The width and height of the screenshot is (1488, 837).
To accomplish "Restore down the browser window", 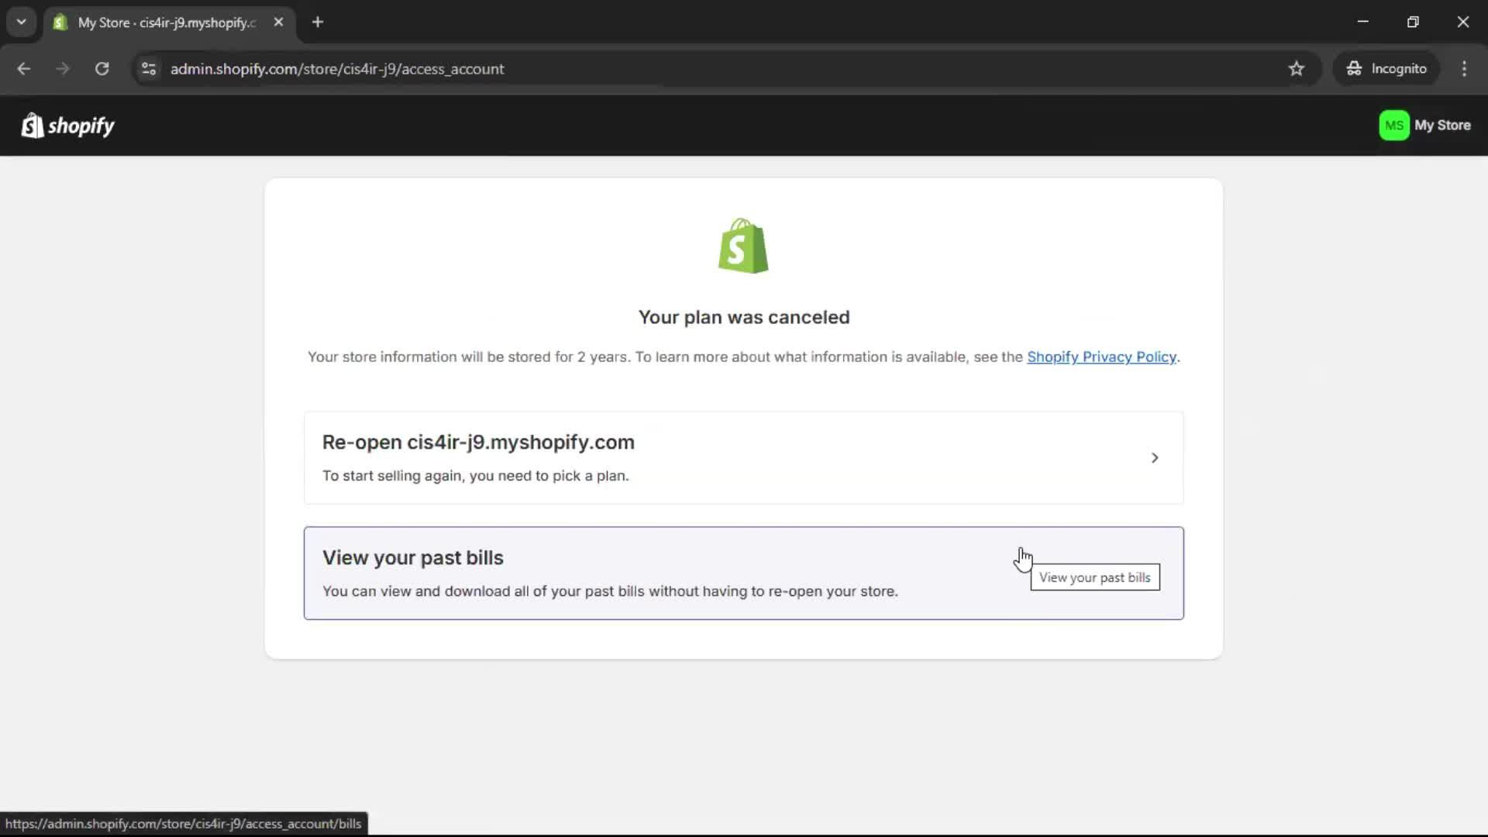I will tap(1413, 22).
